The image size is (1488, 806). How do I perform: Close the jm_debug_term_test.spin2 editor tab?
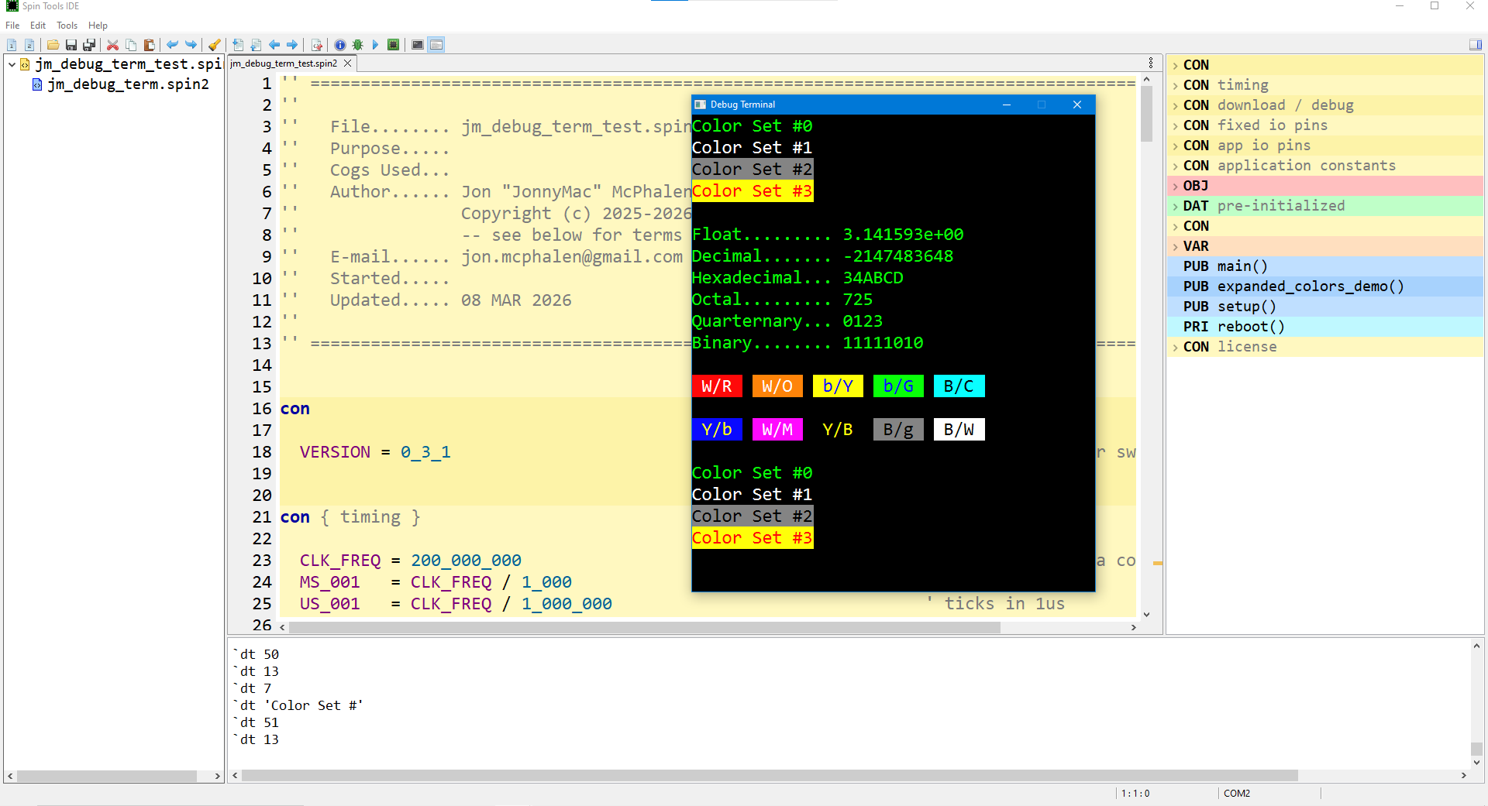348,63
